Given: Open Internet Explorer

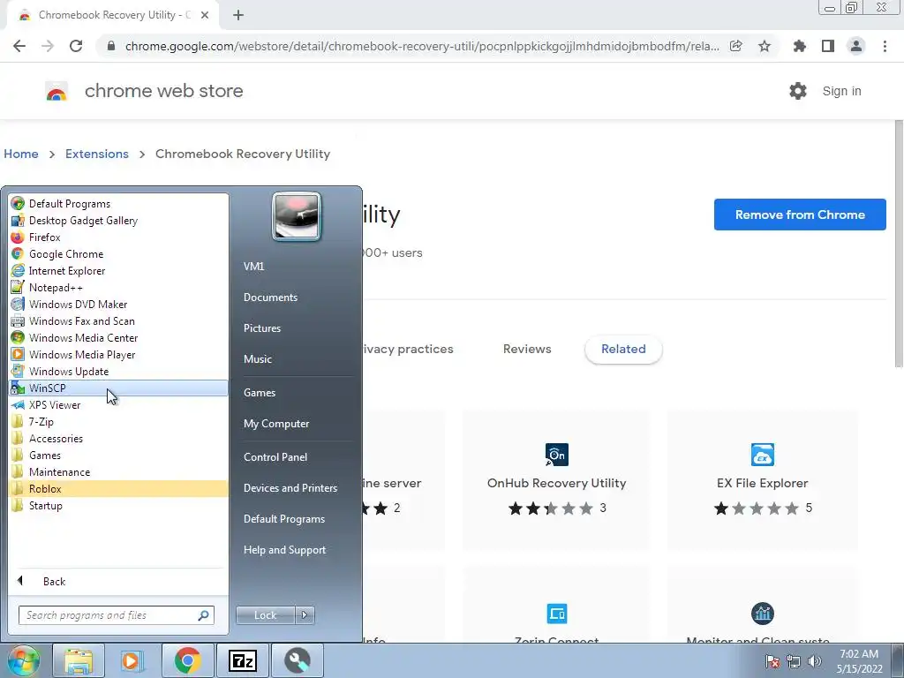Looking at the screenshot, I should [118, 270].
